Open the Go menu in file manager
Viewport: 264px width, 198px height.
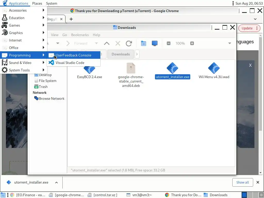[x=64, y=35]
